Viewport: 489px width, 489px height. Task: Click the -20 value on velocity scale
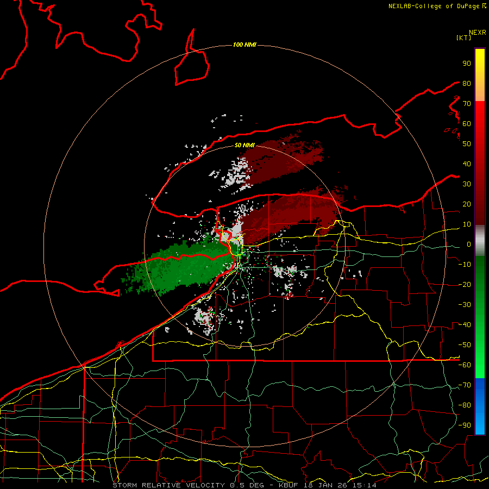465,285
